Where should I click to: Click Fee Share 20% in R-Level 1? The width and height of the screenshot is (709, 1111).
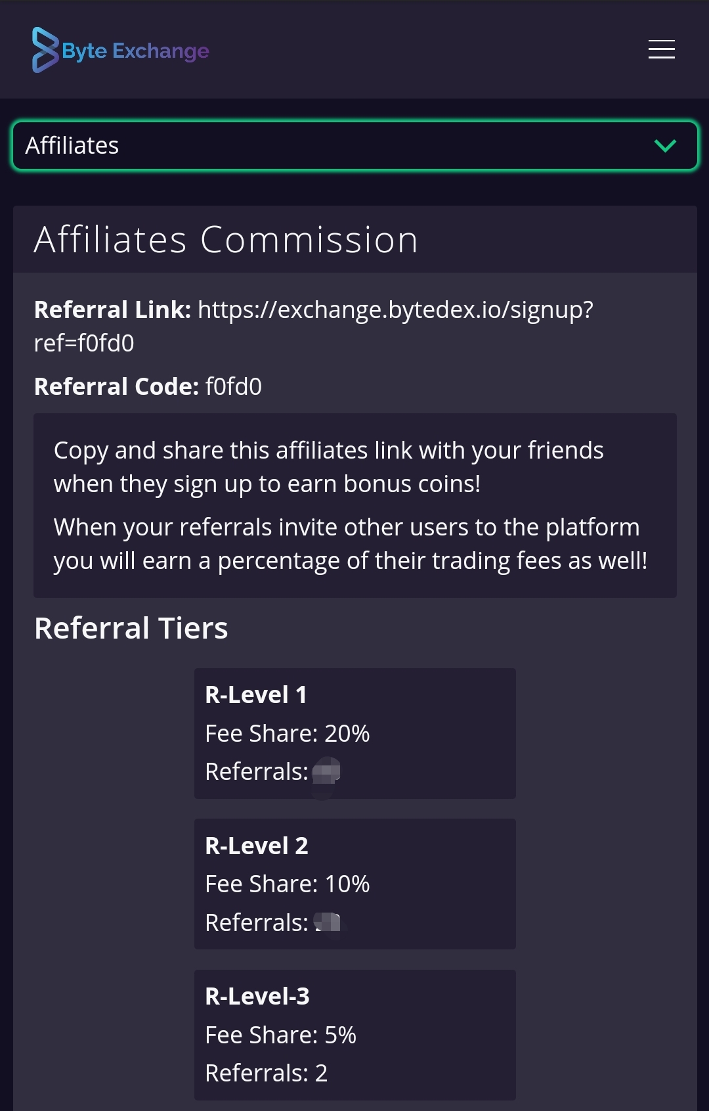(x=287, y=733)
